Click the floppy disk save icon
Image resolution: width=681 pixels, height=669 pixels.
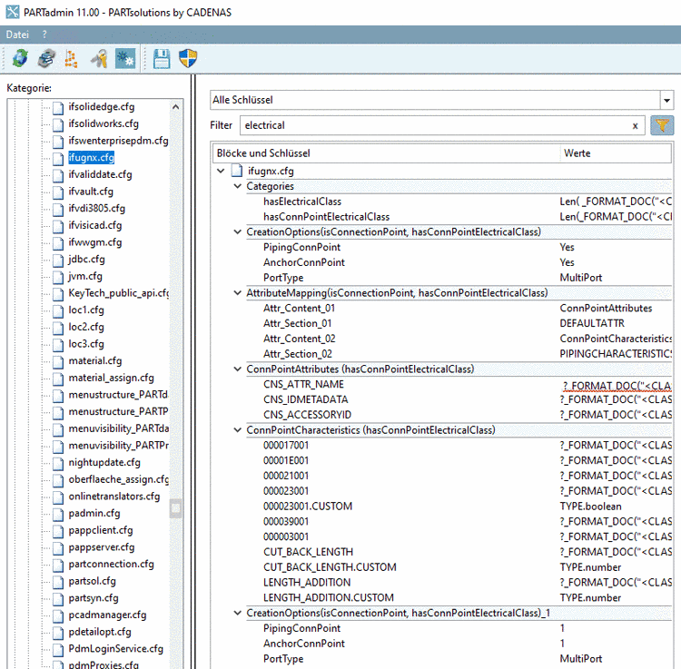pyautogui.click(x=162, y=60)
